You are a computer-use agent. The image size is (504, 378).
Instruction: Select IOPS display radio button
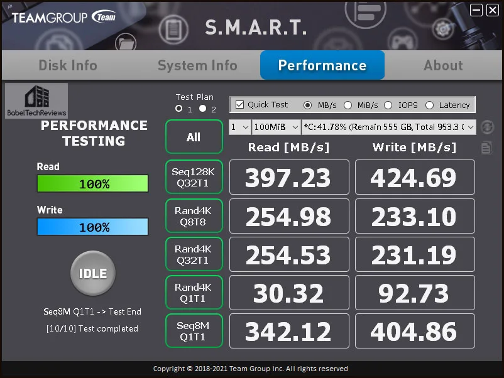tap(388, 105)
